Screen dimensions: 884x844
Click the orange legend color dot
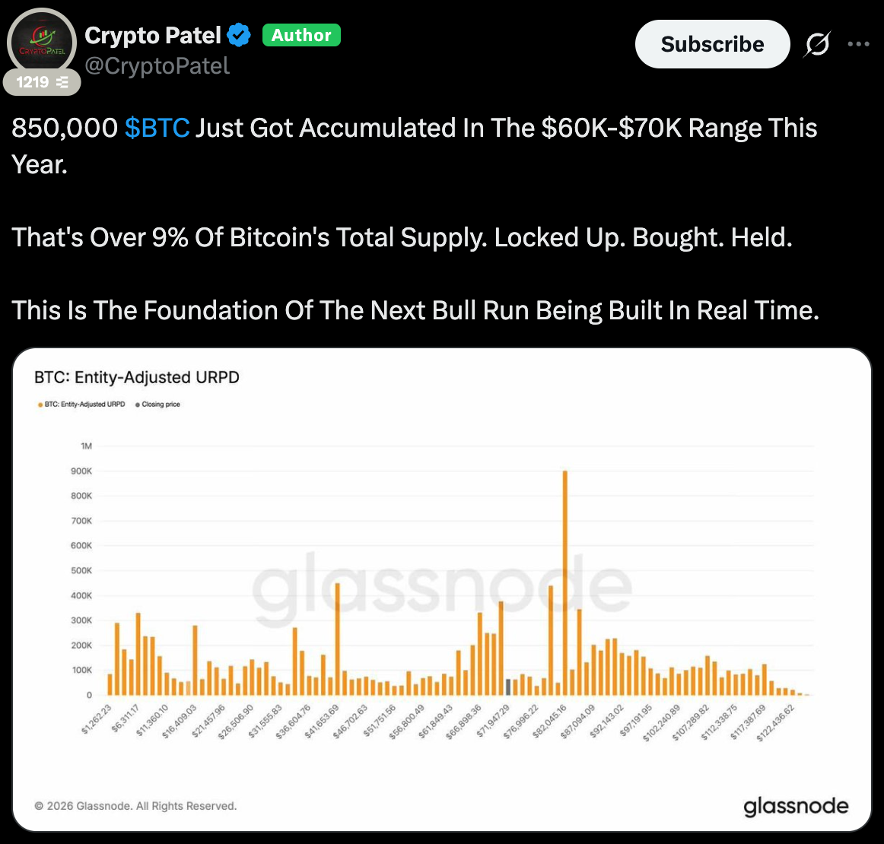coord(40,404)
